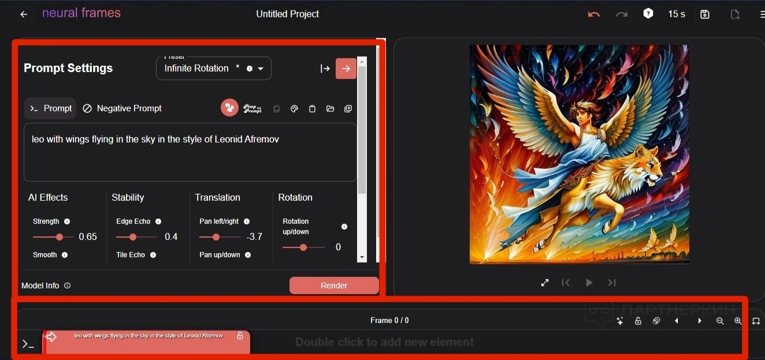Click the Render button

[x=334, y=286]
